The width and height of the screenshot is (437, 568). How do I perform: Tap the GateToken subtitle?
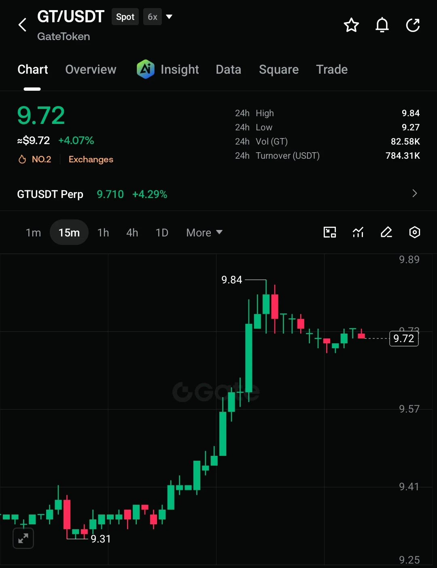pyautogui.click(x=64, y=36)
